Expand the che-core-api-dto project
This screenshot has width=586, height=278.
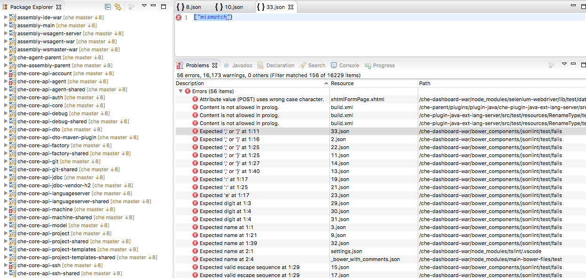(x=6, y=129)
